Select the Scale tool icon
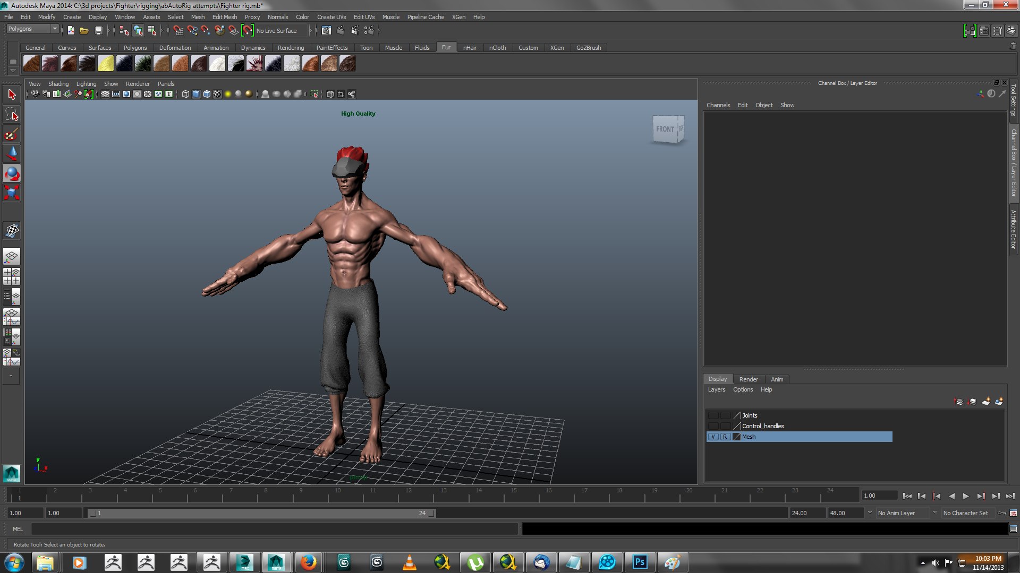 coord(12,193)
